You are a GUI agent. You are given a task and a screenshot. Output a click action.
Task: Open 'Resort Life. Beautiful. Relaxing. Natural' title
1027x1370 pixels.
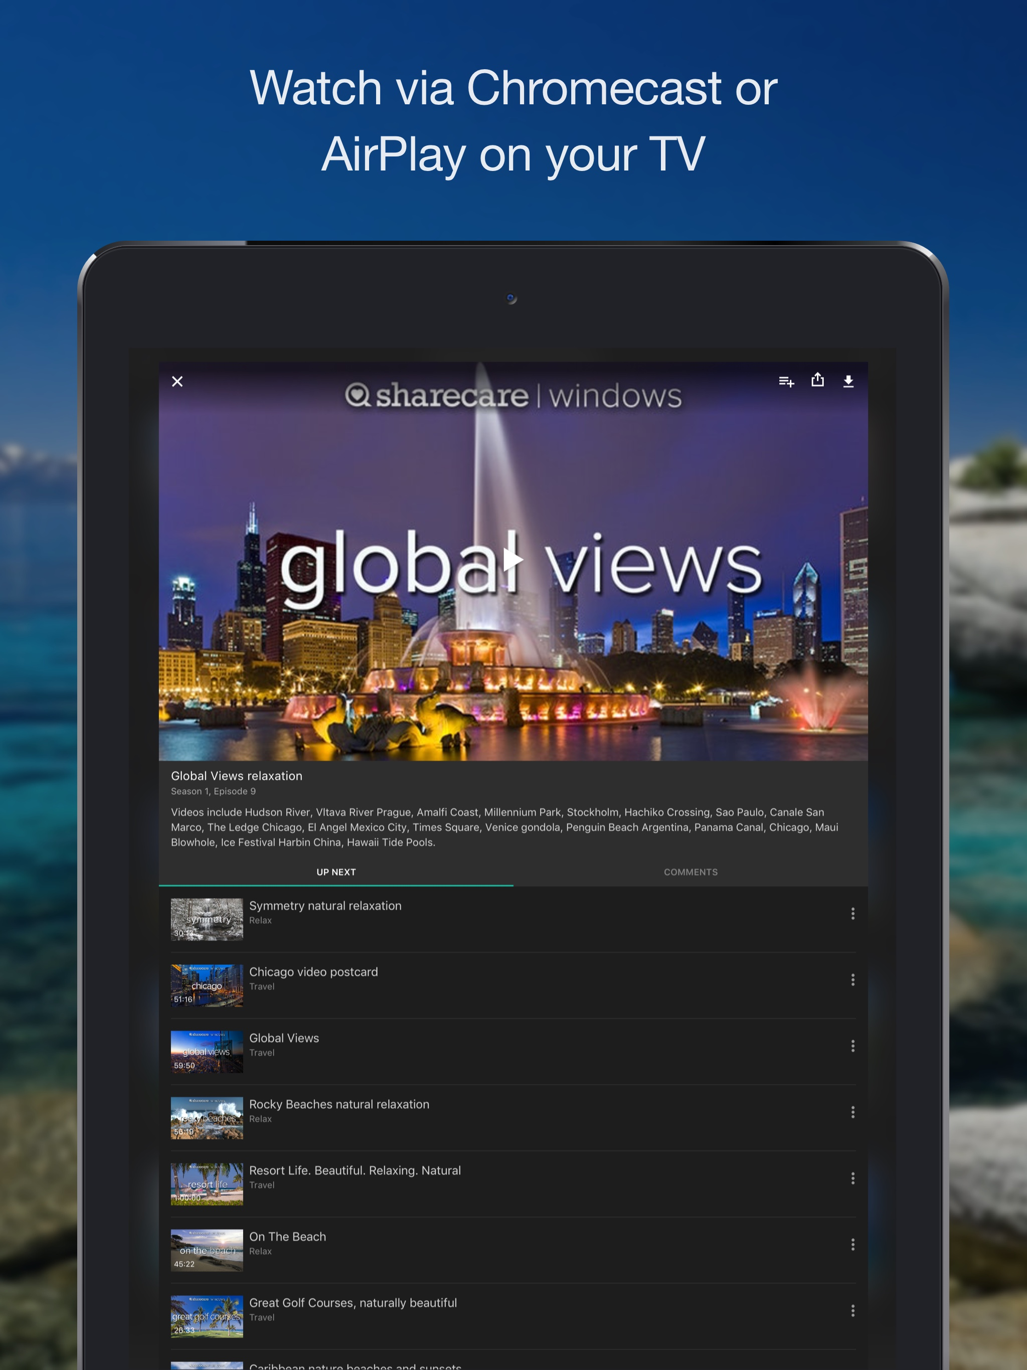point(355,1170)
